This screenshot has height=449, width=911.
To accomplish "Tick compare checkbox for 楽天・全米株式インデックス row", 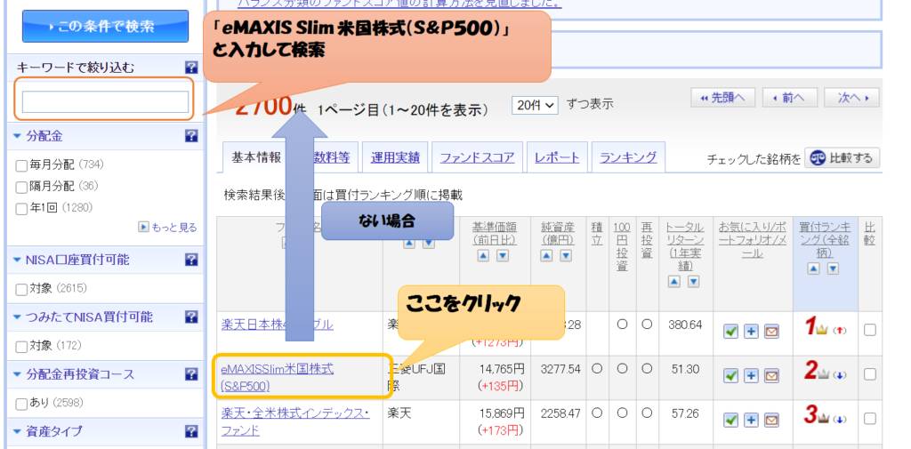I will (870, 418).
